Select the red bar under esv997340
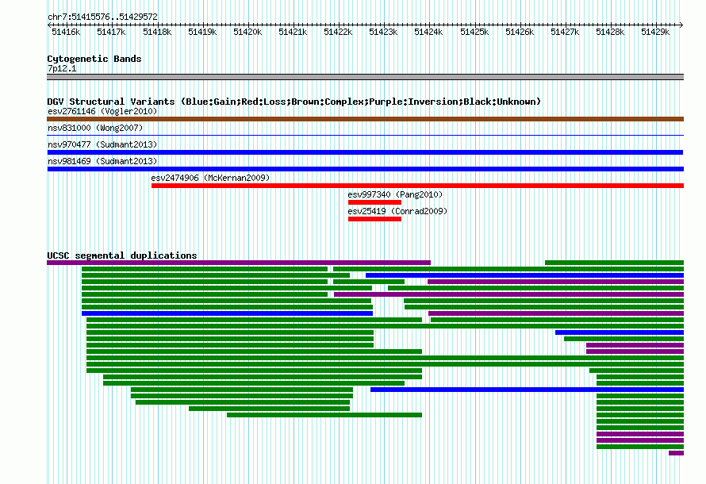The width and height of the screenshot is (706, 484). click(374, 202)
